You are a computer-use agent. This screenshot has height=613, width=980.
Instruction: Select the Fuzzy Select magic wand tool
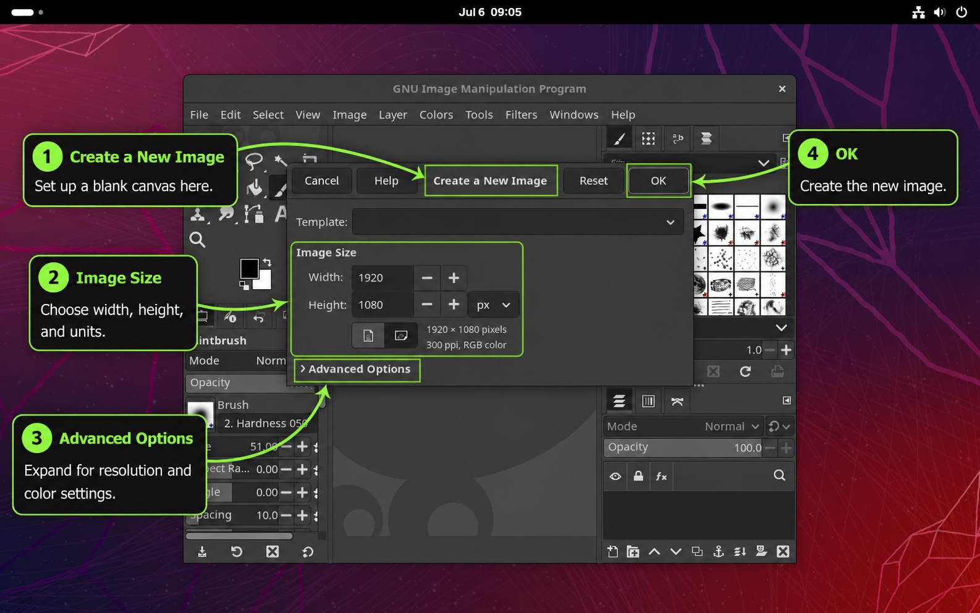[x=281, y=161]
